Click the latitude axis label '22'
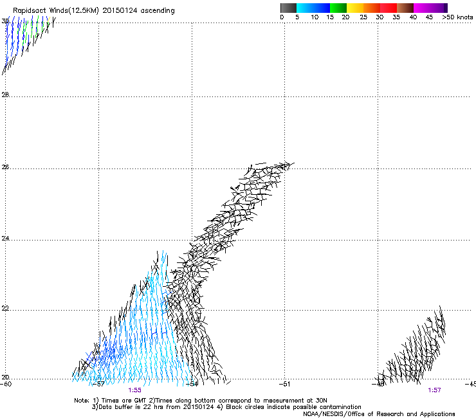This screenshot has width=476, height=418. click(5, 309)
